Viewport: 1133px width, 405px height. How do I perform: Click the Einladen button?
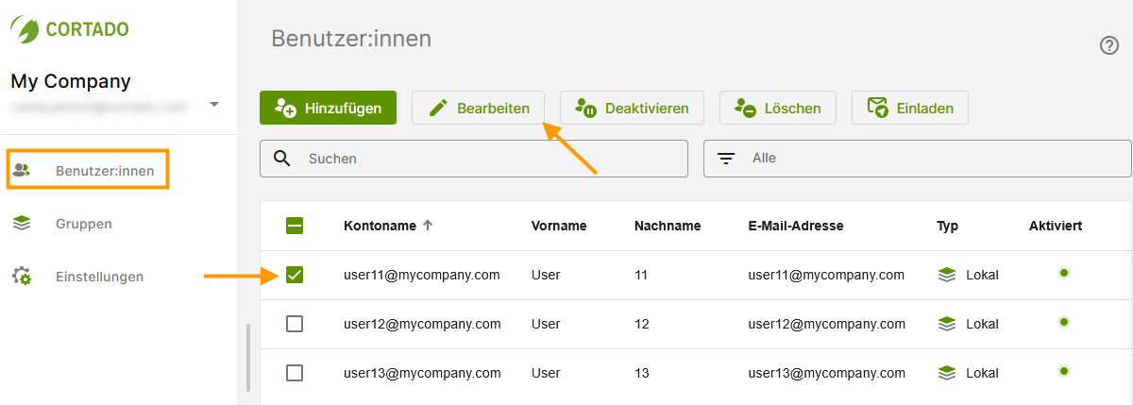[x=910, y=108]
